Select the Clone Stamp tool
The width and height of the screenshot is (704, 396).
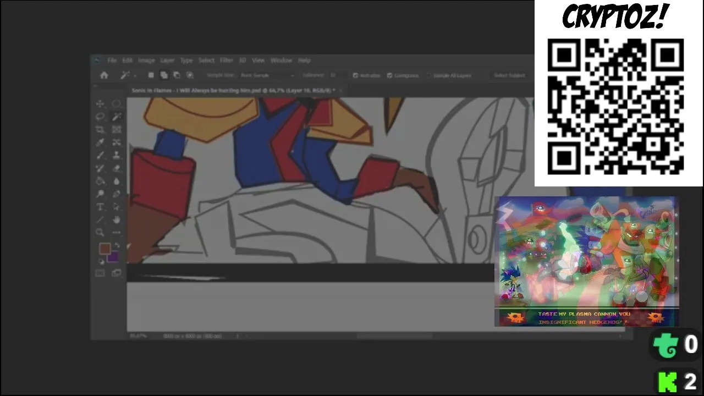117,156
